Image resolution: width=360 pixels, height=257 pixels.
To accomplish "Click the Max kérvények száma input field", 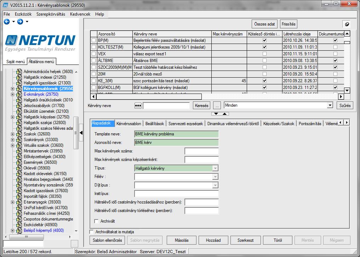I will click(201, 151).
